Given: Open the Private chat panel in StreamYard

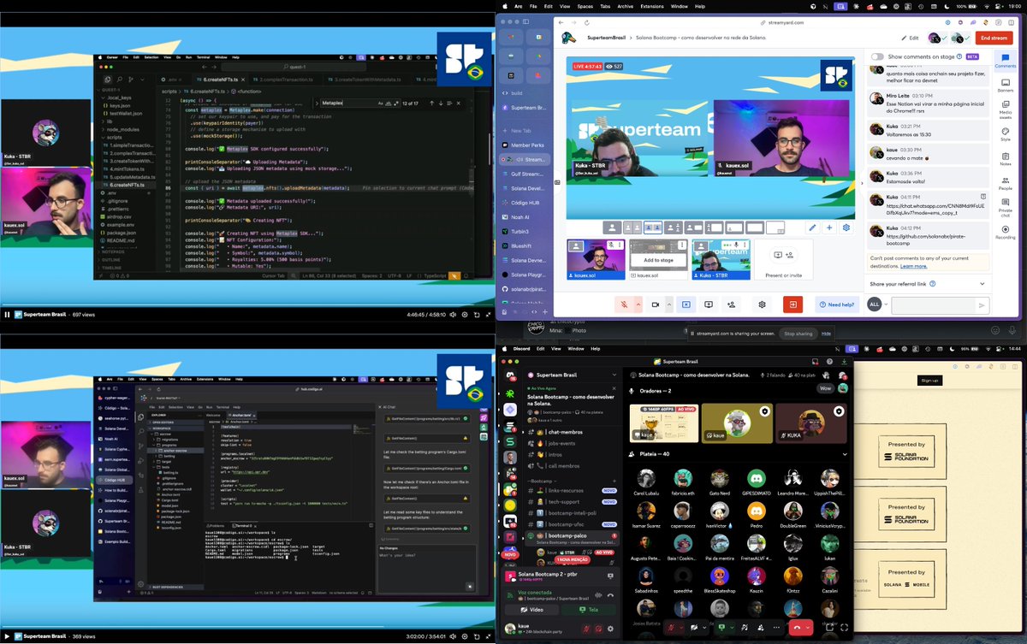Looking at the screenshot, I should (x=1006, y=206).
